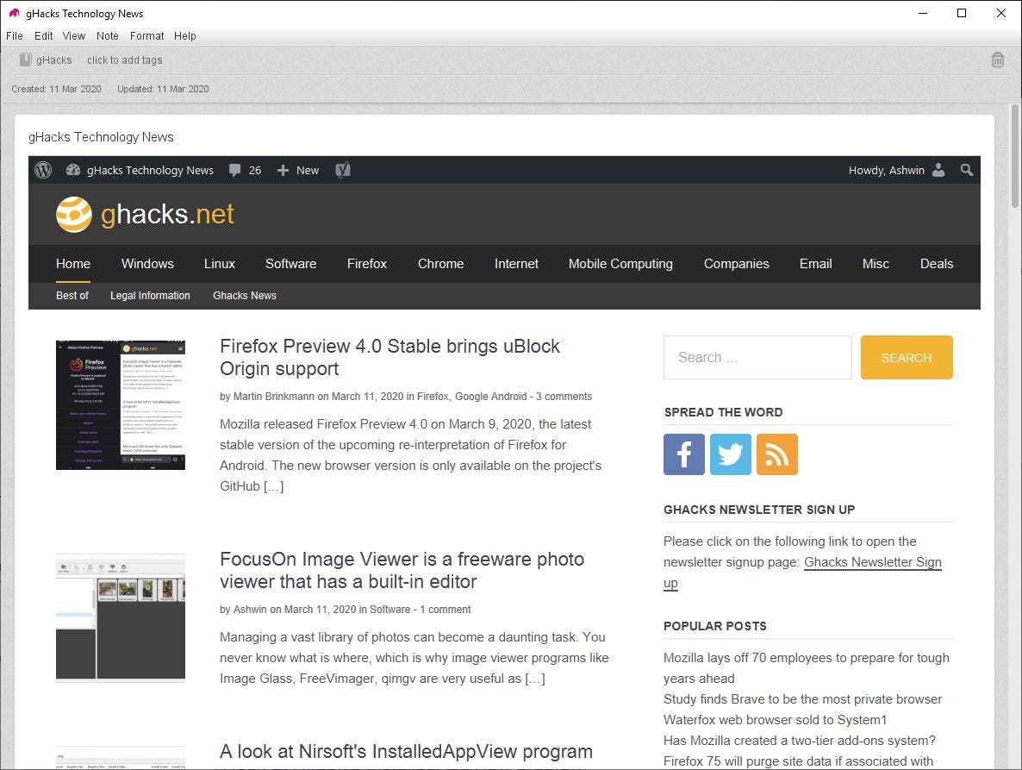Open the File menu
The width and height of the screenshot is (1022, 770).
[x=15, y=36]
